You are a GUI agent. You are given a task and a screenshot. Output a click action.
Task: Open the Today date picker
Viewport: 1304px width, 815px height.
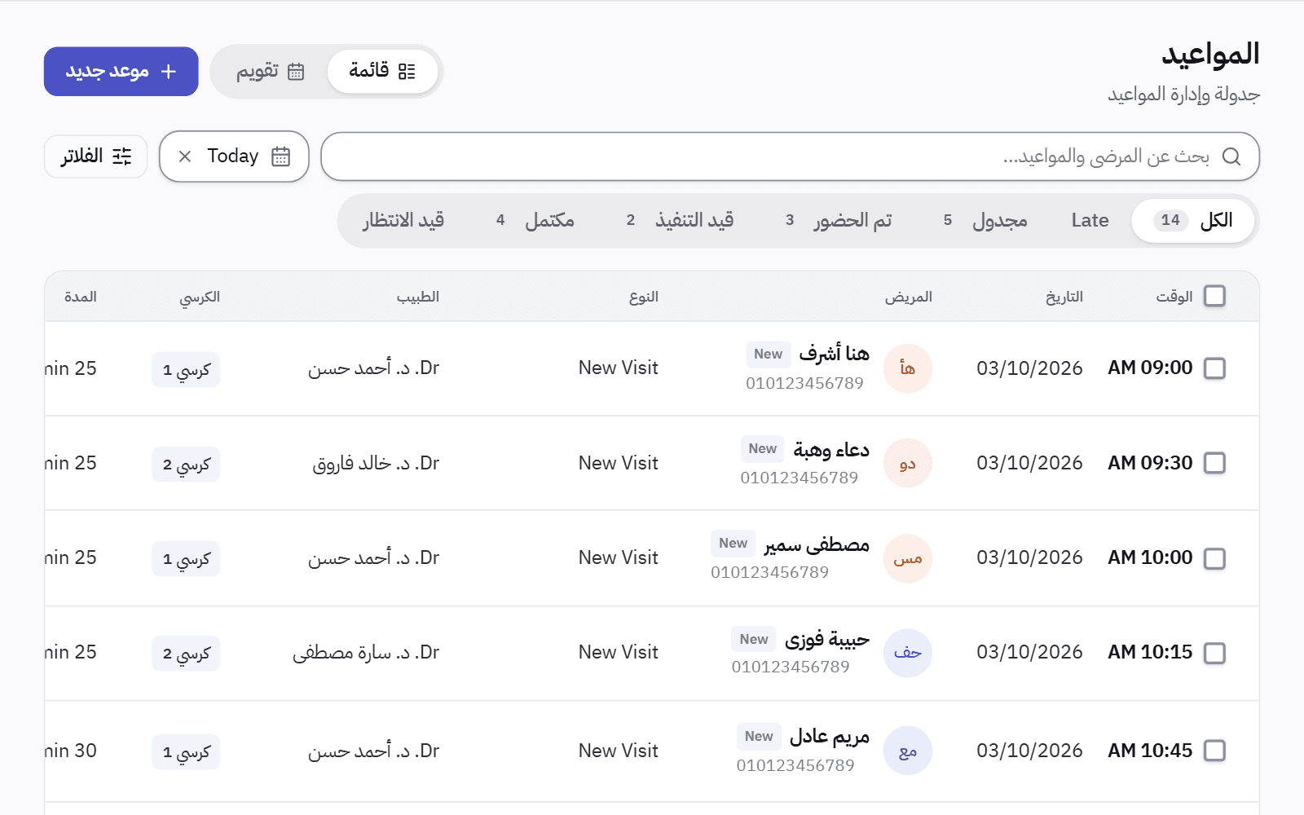point(234,156)
